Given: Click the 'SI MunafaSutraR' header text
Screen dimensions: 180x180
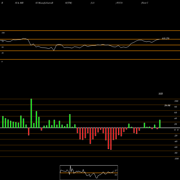Looking at the screenshot, I should point(44,3).
